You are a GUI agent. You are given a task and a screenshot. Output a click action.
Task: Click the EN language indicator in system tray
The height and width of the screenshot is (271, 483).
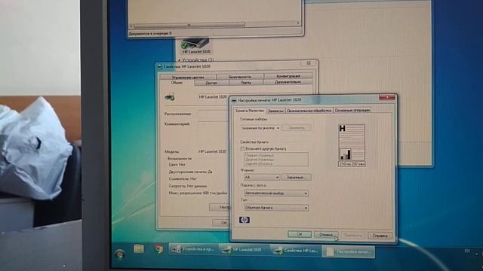467,251
